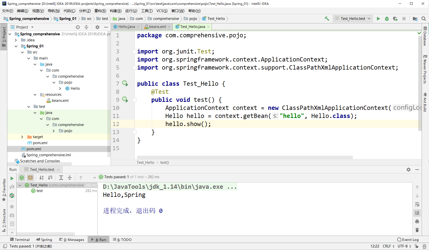Toggle auto-test icon in Run panel
The width and height of the screenshot is (429, 250).
[x=12, y=195]
